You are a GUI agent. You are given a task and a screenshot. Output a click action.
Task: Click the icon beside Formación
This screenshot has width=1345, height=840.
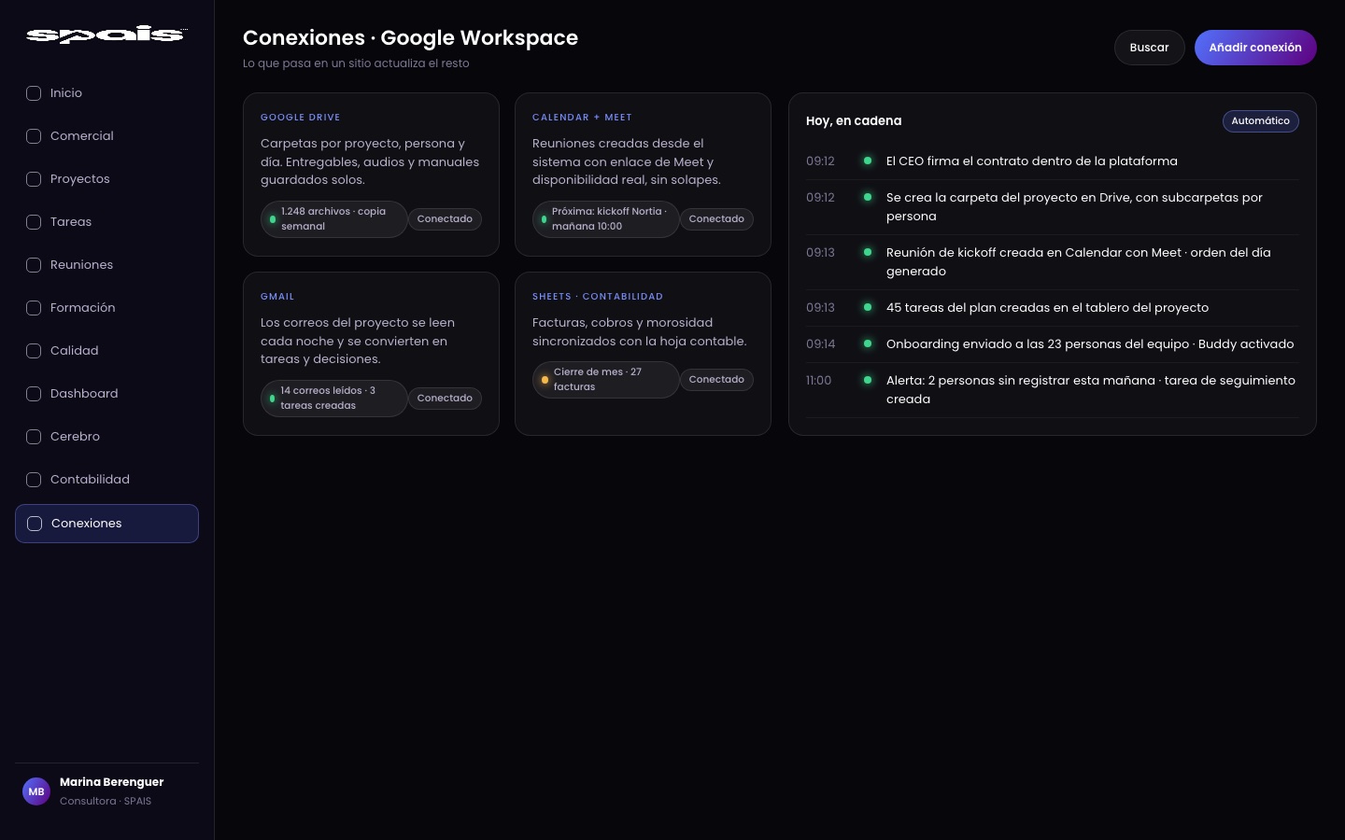pyautogui.click(x=34, y=308)
